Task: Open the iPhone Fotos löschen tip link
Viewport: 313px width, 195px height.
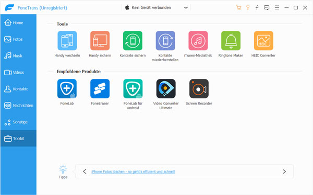Action: pyautogui.click(x=133, y=171)
